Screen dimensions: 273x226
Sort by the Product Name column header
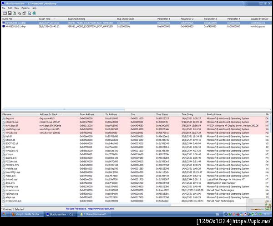(x=235, y=114)
